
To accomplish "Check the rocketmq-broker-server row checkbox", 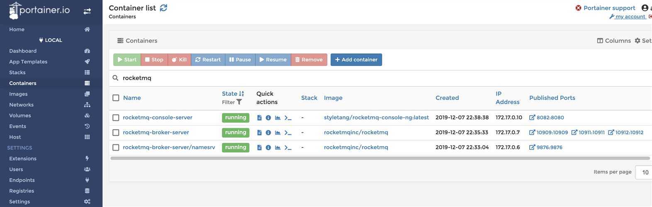I will [x=116, y=132].
